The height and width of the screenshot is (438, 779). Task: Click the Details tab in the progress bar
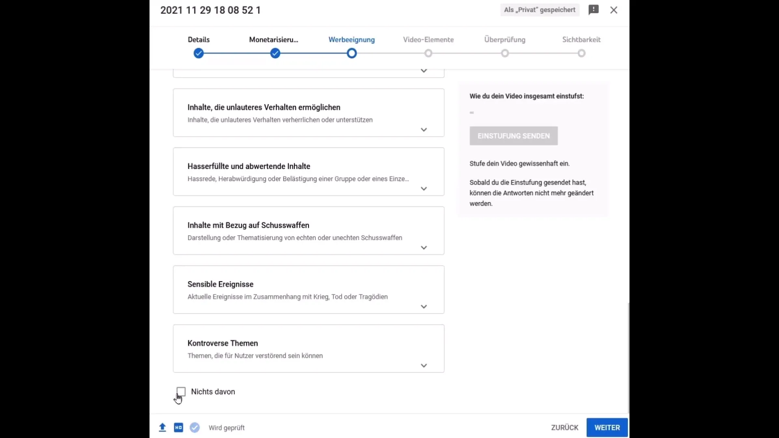tap(198, 45)
